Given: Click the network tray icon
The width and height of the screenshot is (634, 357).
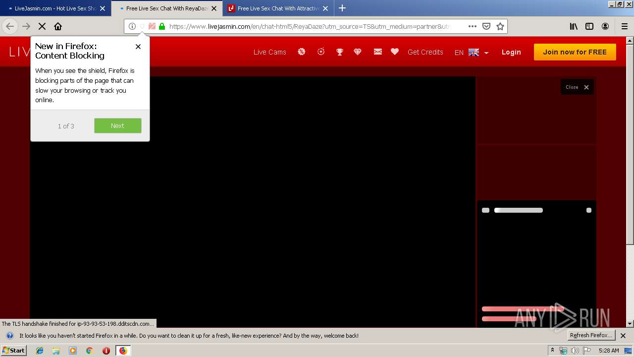Looking at the screenshot, I should click(x=563, y=351).
